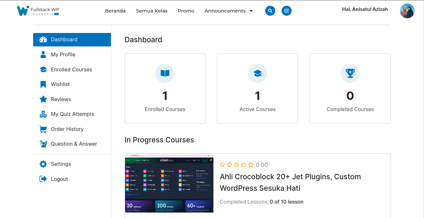Open the Announcements menu item
The width and height of the screenshot is (424, 218).
[225, 11]
